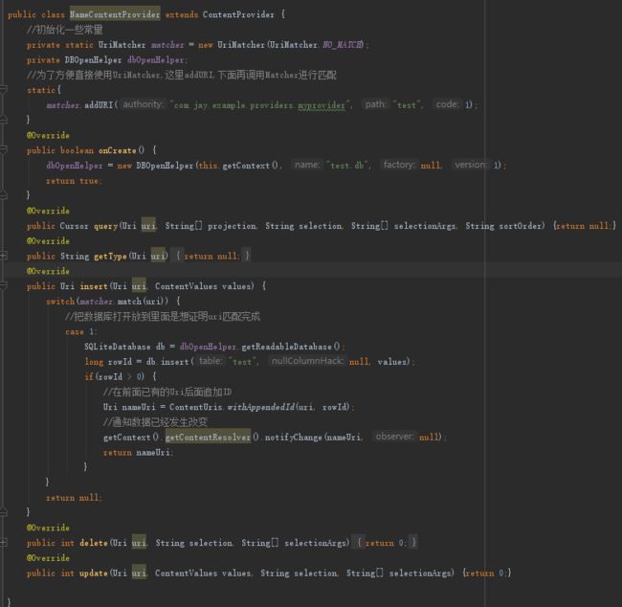Viewport: 622px width, 607px height.
Task: Expand folded delete method return 0 block
Action: [386, 543]
